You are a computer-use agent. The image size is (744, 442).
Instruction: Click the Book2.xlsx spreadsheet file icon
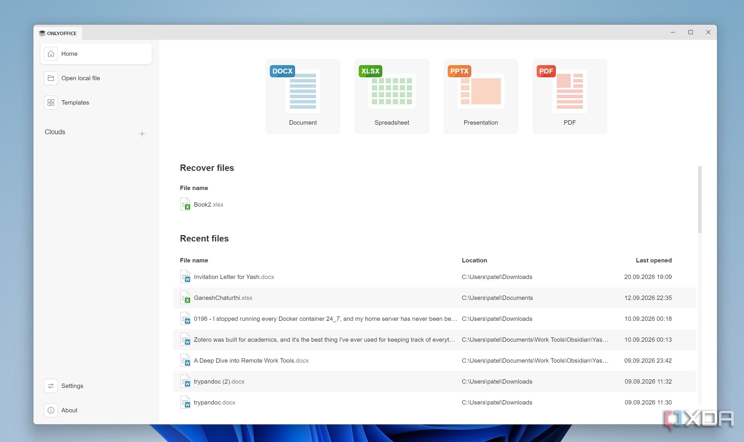pos(185,204)
